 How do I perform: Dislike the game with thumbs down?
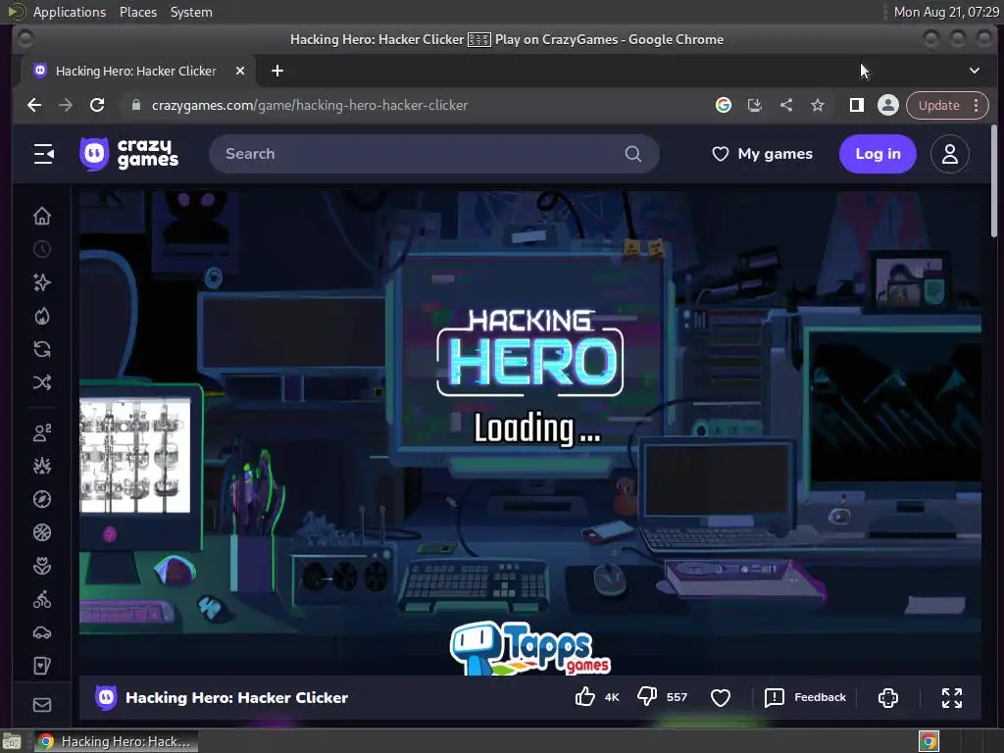tap(647, 697)
